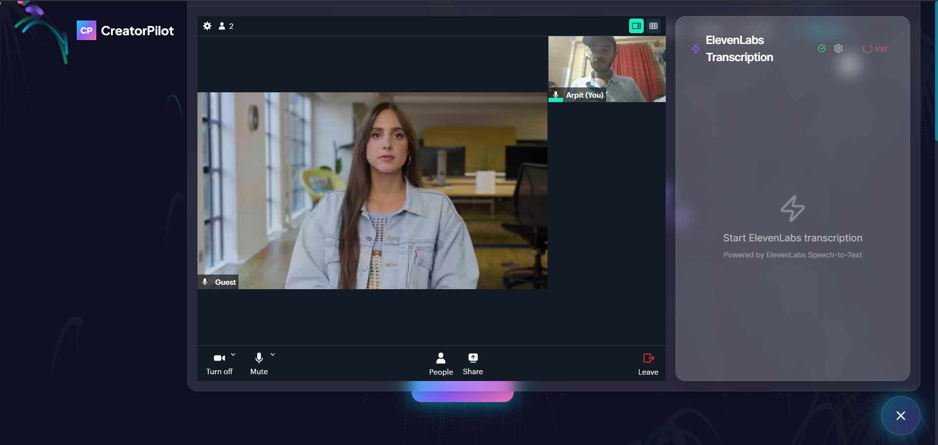Click the purple lightning ElevenLabs icon

tap(696, 49)
